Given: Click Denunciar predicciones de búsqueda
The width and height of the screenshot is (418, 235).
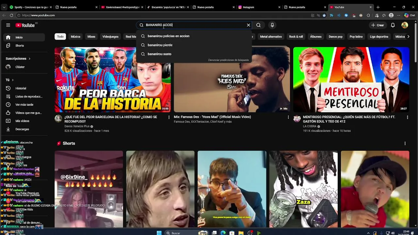Looking at the screenshot, I should point(228,60).
